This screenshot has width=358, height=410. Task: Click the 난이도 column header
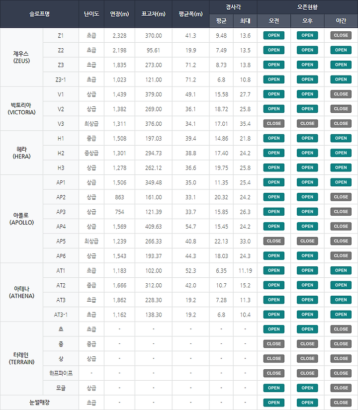point(91,14)
